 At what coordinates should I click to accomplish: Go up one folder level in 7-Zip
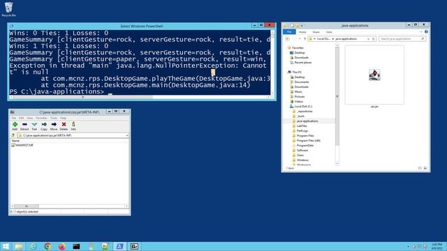pos(13,135)
